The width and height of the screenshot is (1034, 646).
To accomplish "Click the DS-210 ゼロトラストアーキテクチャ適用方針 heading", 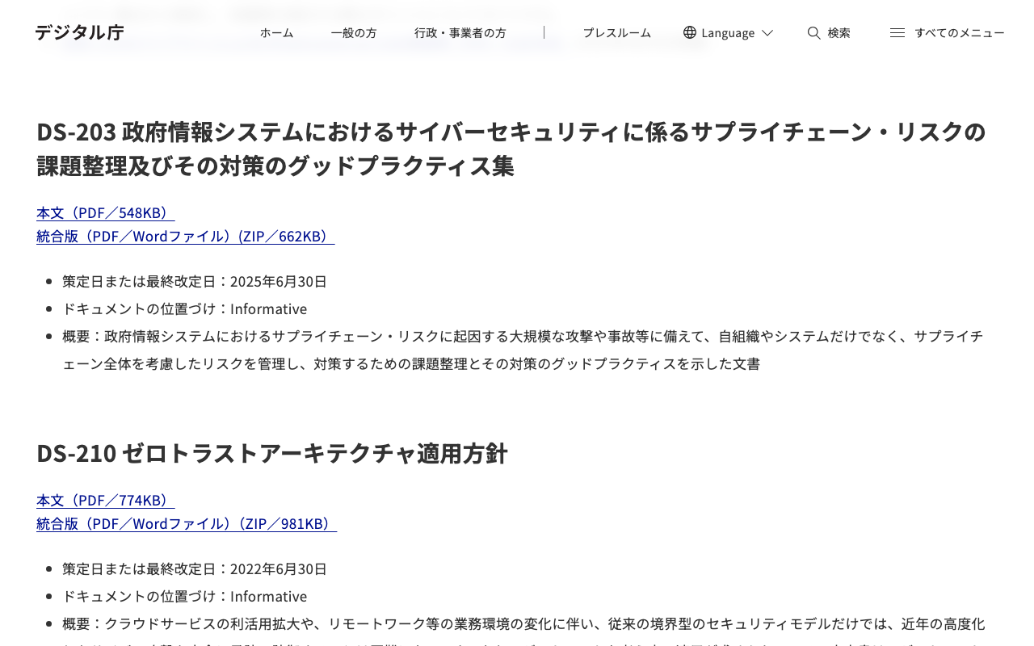I will 272,453.
